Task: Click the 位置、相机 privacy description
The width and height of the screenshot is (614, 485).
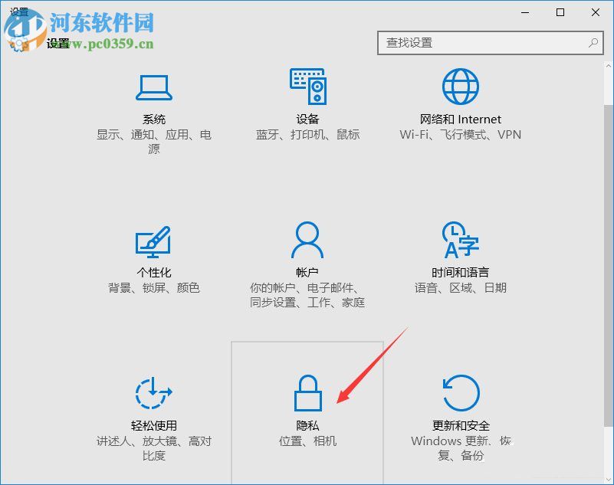Action: pyautogui.click(x=307, y=442)
